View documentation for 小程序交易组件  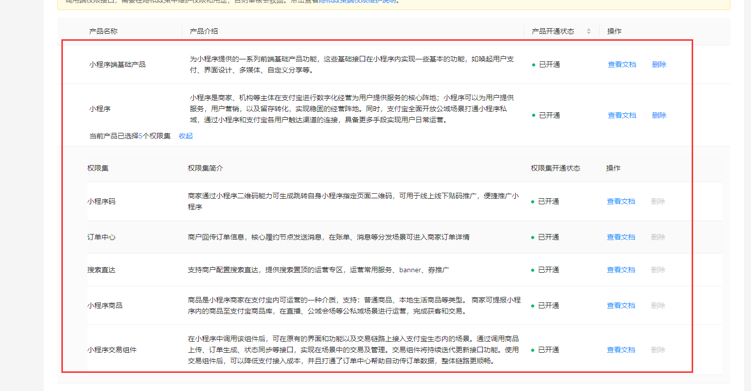[621, 350]
